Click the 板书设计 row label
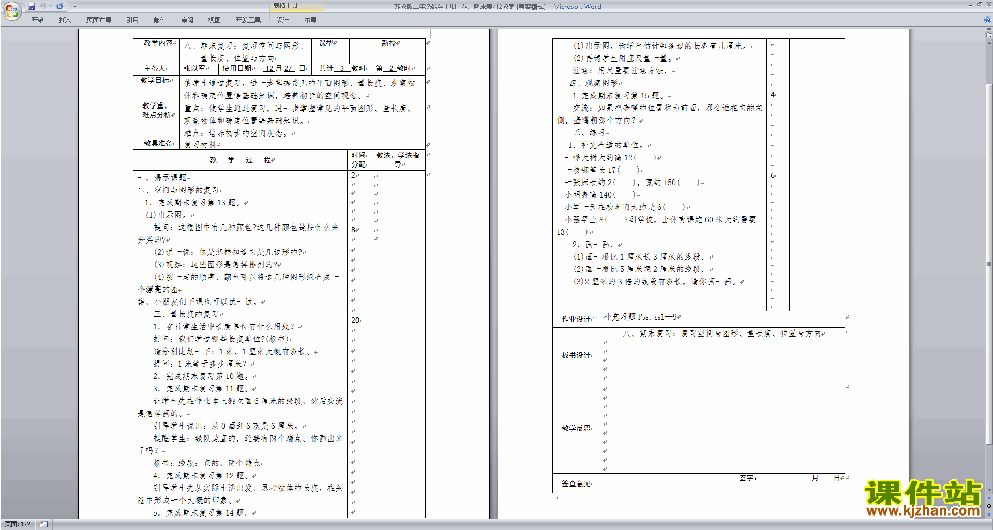 pyautogui.click(x=576, y=355)
